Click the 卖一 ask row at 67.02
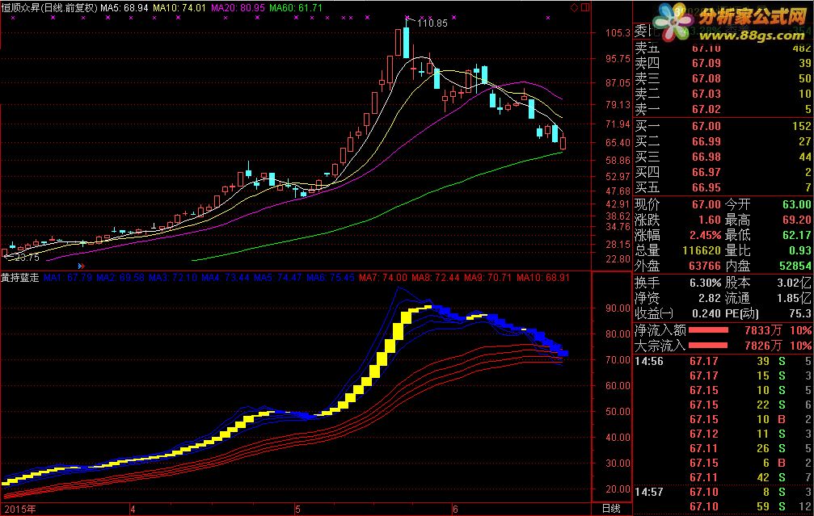 [723, 110]
